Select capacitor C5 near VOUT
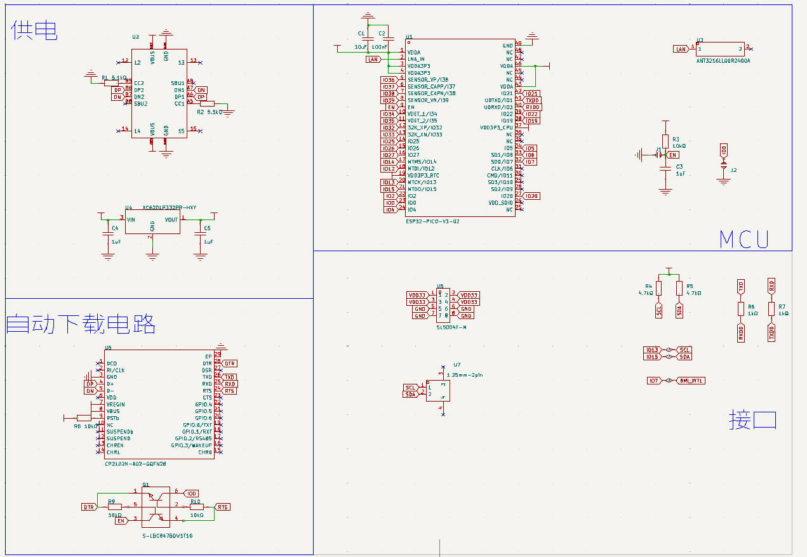 [201, 234]
